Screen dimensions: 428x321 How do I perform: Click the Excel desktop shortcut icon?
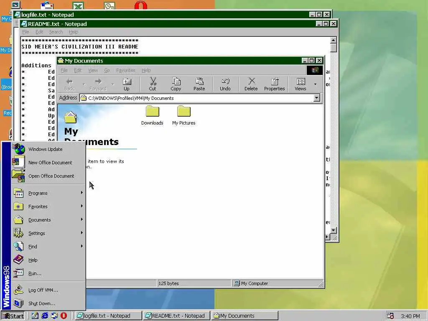pos(78,5)
